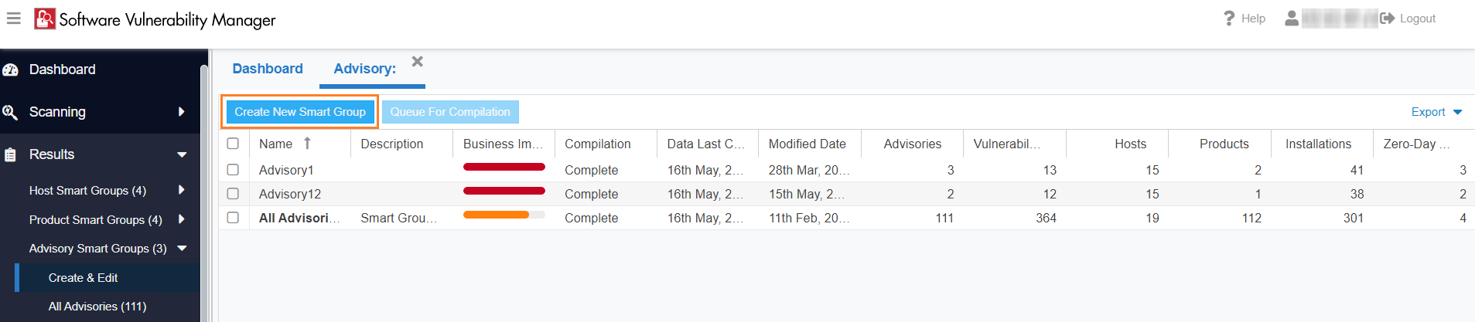The image size is (1475, 322).
Task: Select Create & Edit in sidebar
Action: point(83,278)
